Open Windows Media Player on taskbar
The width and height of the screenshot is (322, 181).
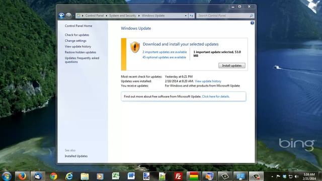click(100, 176)
